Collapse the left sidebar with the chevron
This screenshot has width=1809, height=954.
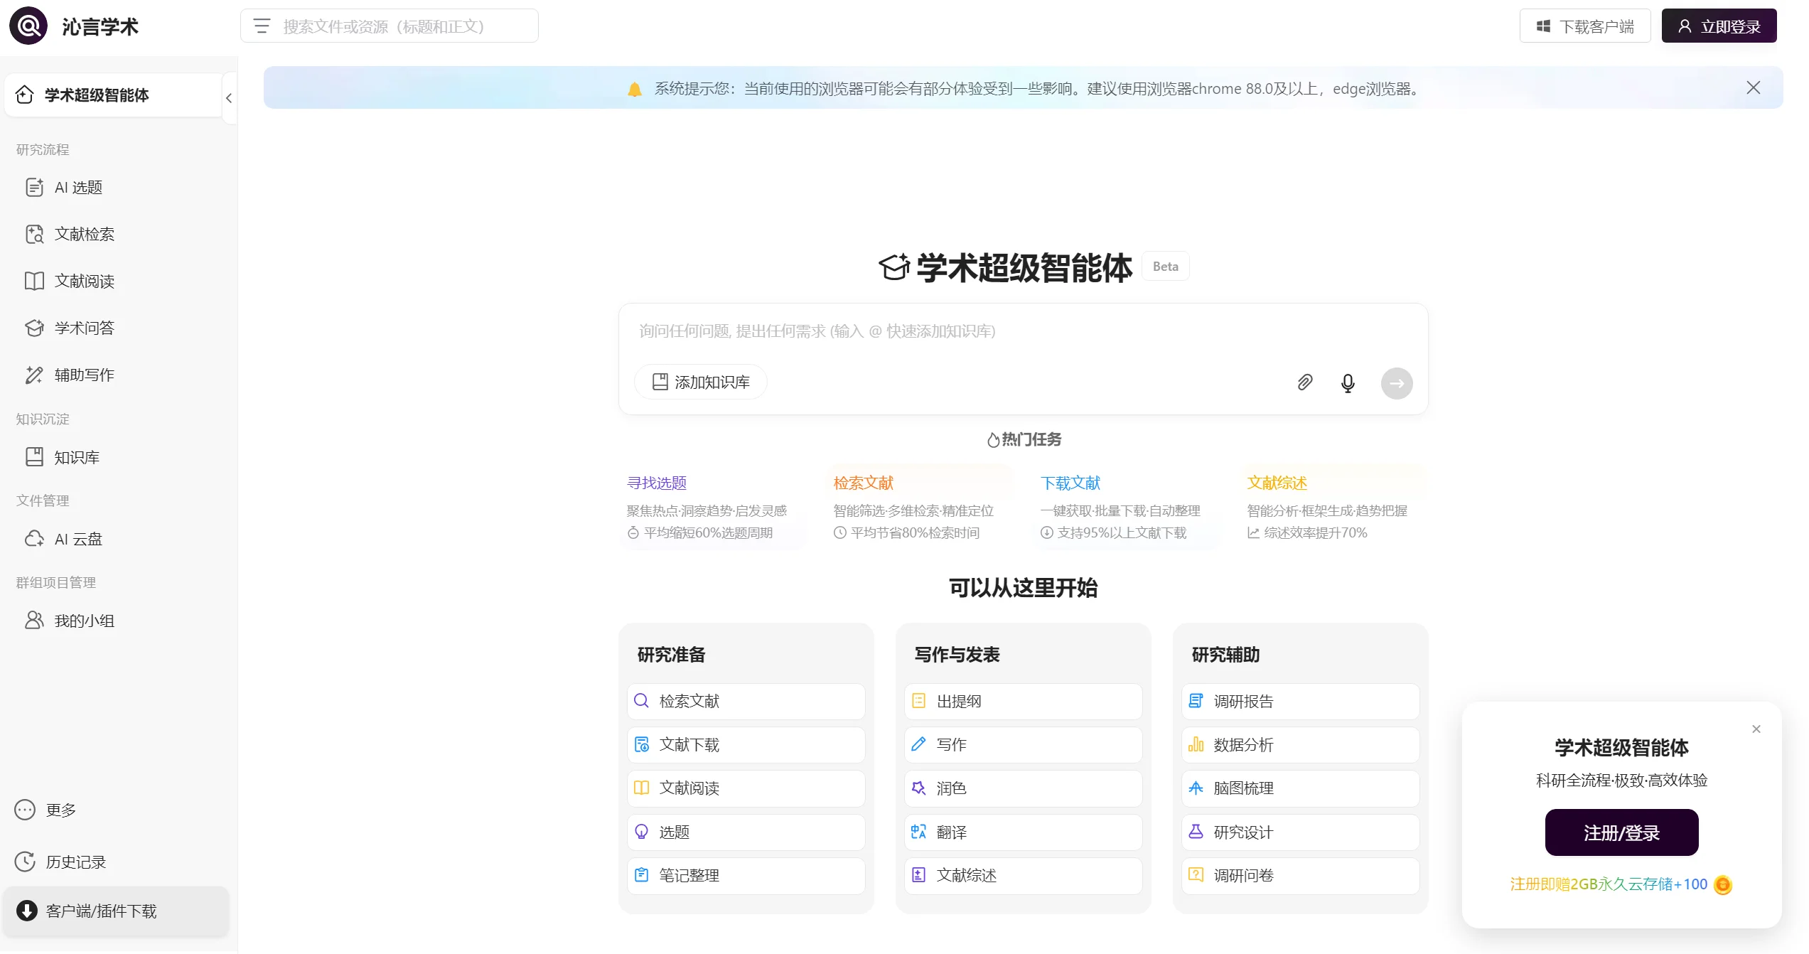point(228,97)
